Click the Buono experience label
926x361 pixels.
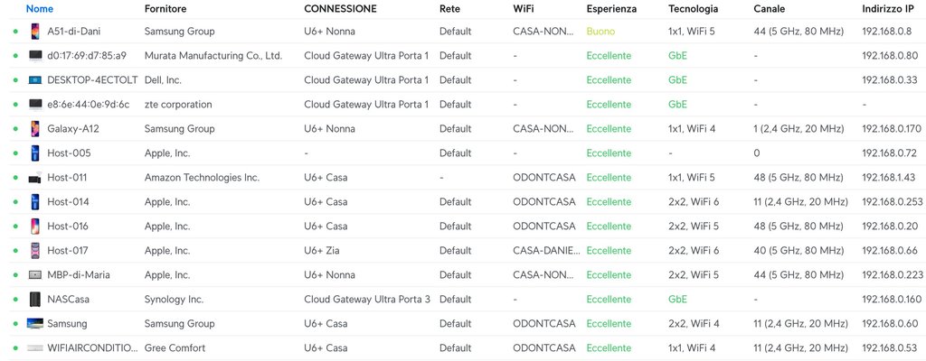pyautogui.click(x=600, y=31)
